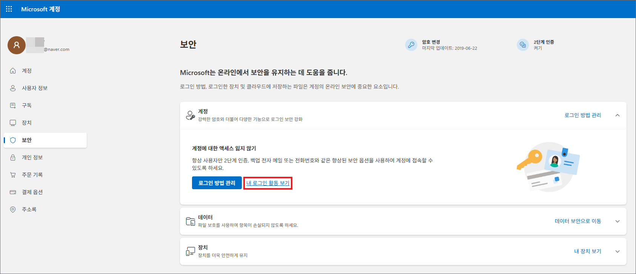
Task: Click the person-key icon in 계정 card
Action: click(190, 115)
